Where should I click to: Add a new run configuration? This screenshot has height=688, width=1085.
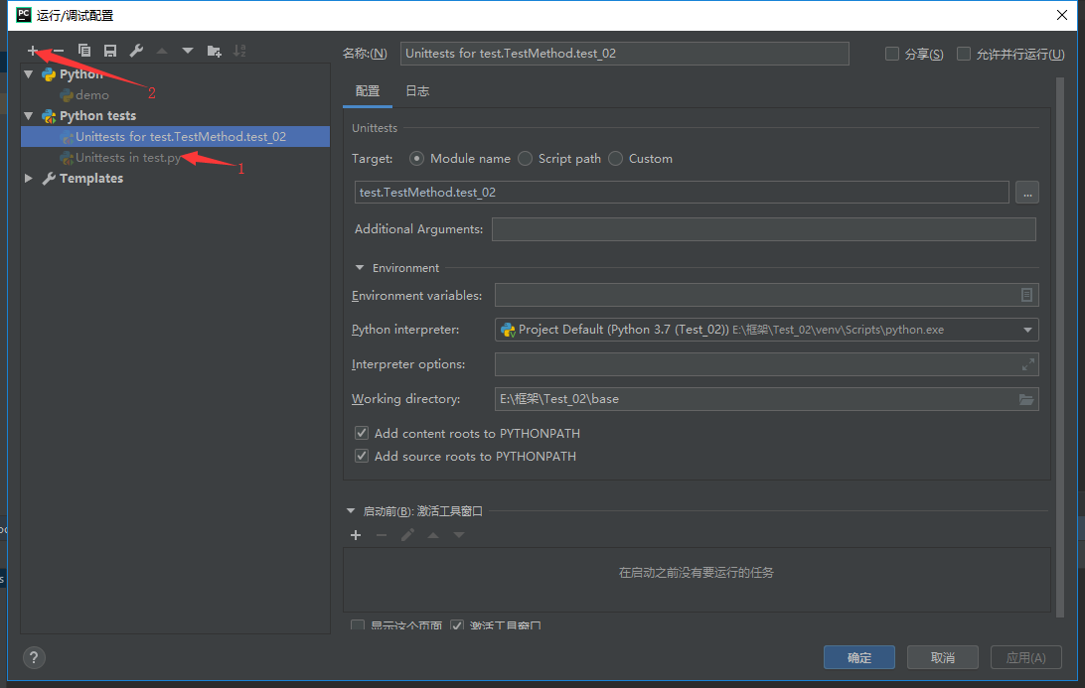pyautogui.click(x=33, y=51)
